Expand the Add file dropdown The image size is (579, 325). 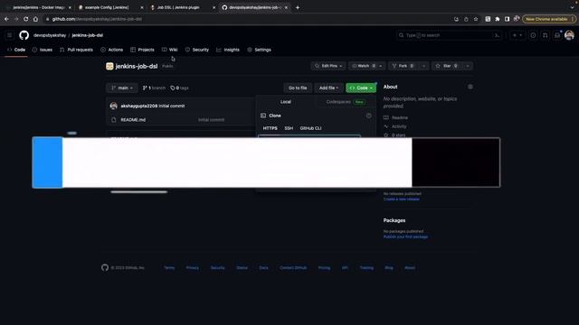coord(328,88)
